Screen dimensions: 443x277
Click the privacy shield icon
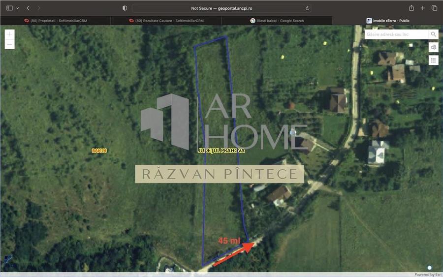click(x=125, y=8)
